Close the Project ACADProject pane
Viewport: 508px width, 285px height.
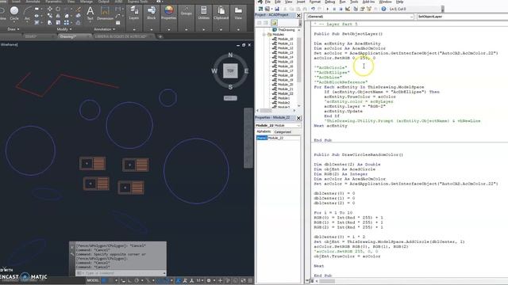click(x=298, y=15)
